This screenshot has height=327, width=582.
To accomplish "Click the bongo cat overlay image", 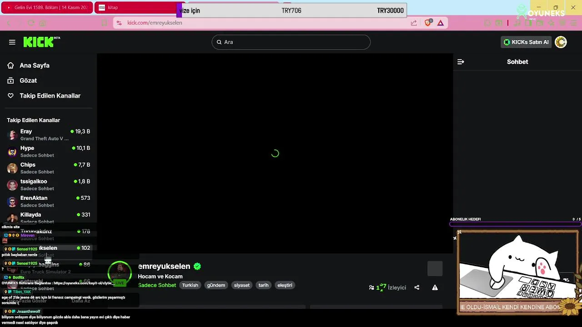I will [517, 272].
